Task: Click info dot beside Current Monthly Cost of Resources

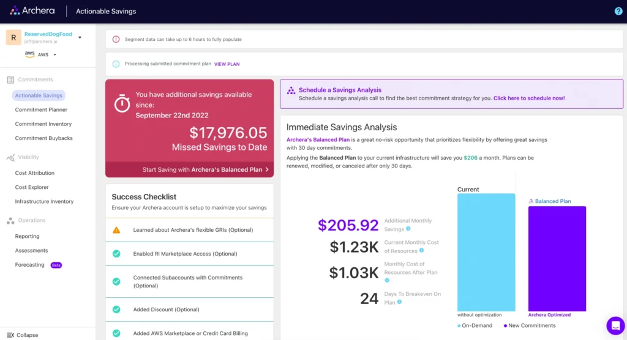Action: point(421,251)
